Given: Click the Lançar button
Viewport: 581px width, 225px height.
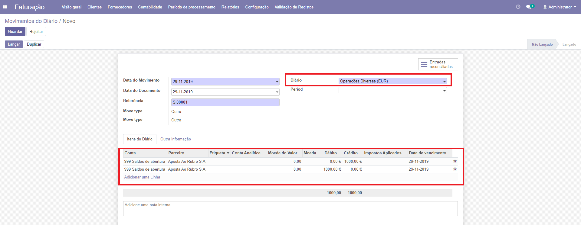Looking at the screenshot, I should [14, 44].
